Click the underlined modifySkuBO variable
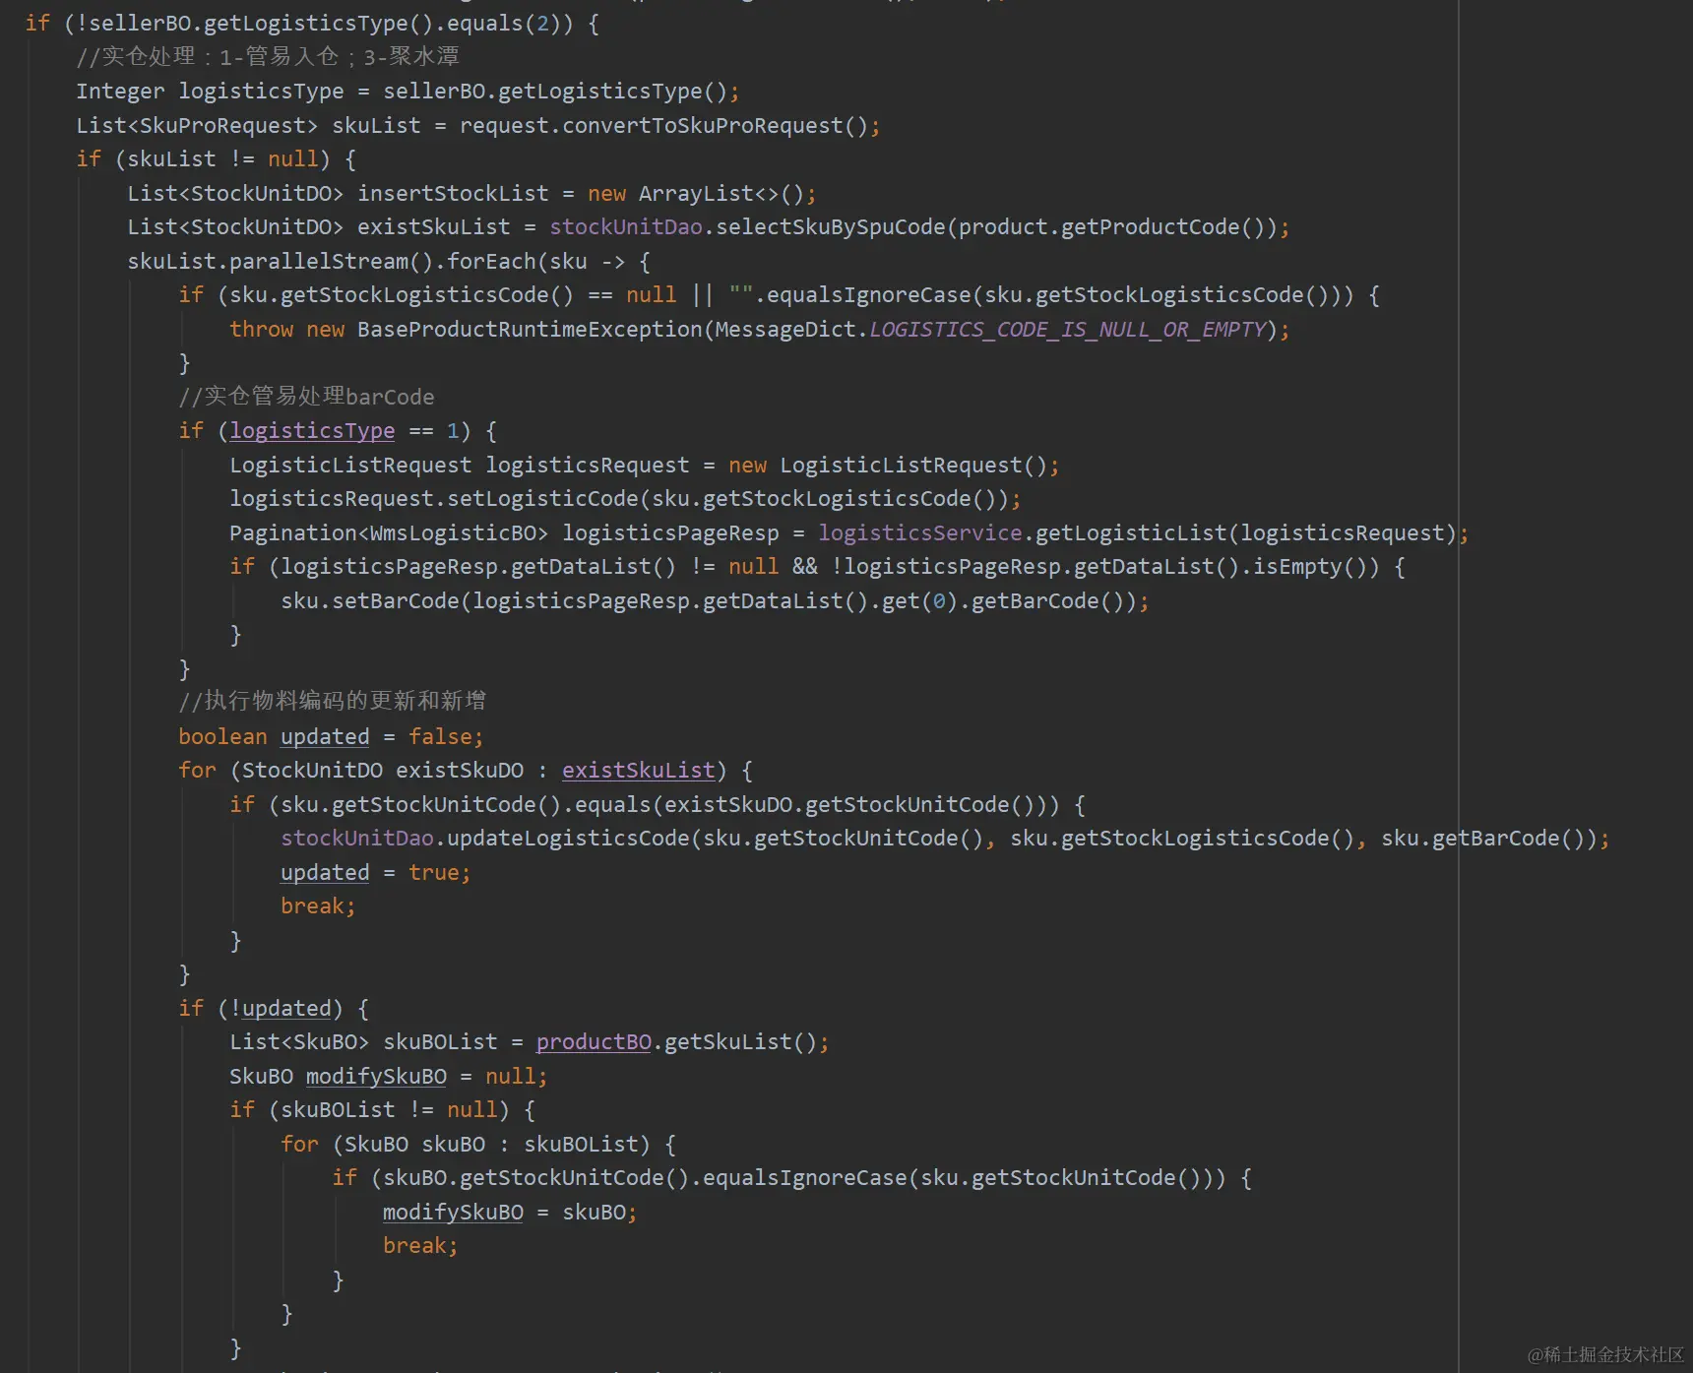1693x1373 pixels. [x=375, y=1076]
